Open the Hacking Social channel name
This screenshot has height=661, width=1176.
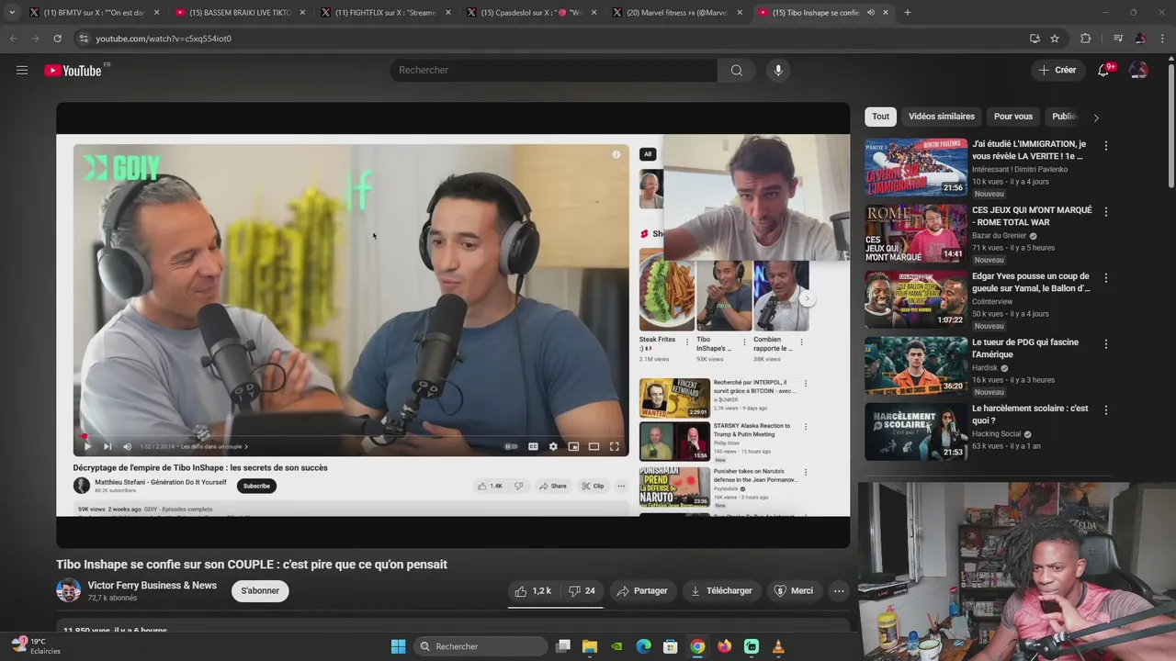[996, 434]
